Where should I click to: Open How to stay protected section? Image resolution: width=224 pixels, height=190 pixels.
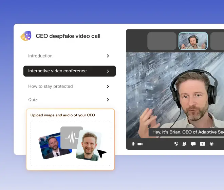click(70, 87)
